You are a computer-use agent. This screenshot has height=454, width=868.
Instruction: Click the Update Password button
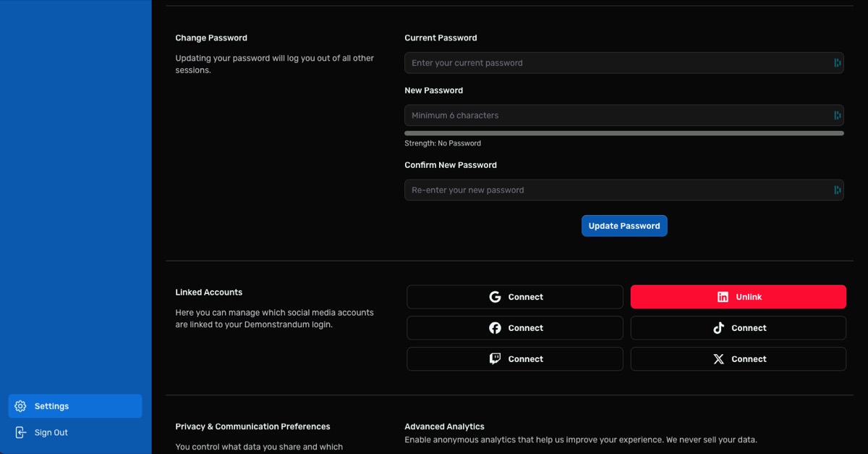coord(624,226)
